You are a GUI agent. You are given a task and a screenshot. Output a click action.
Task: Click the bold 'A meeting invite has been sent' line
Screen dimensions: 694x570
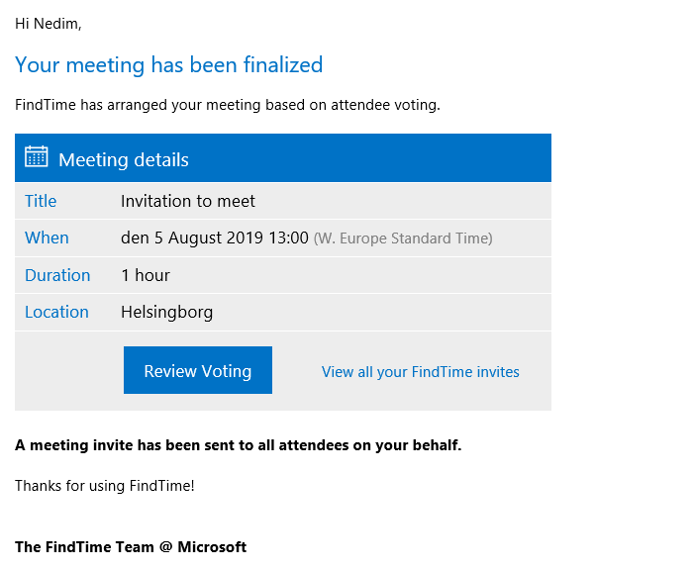tap(238, 445)
